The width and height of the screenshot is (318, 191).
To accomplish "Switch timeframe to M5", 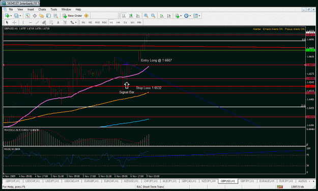I will click(90, 22).
